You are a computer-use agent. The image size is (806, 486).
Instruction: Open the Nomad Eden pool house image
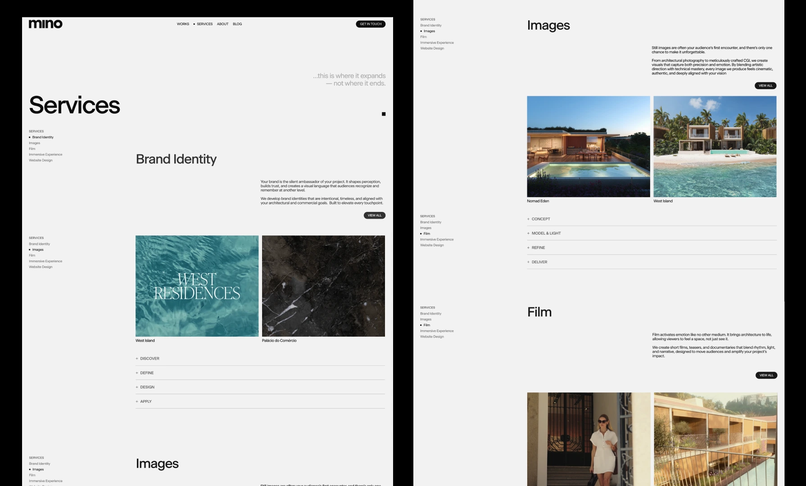pyautogui.click(x=589, y=146)
